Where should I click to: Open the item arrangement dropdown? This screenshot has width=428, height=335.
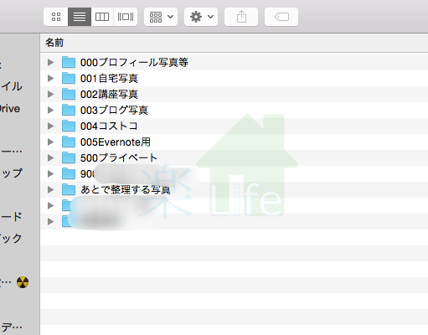[x=161, y=17]
